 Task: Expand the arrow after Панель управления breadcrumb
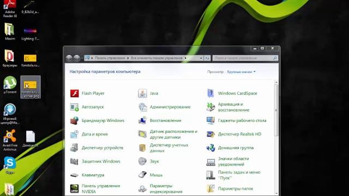(x=128, y=58)
